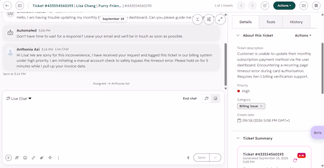Viewport: 324px width, 168px height.
Task: Click the Ticket #433554560193 title in header
Action: click(53, 6)
